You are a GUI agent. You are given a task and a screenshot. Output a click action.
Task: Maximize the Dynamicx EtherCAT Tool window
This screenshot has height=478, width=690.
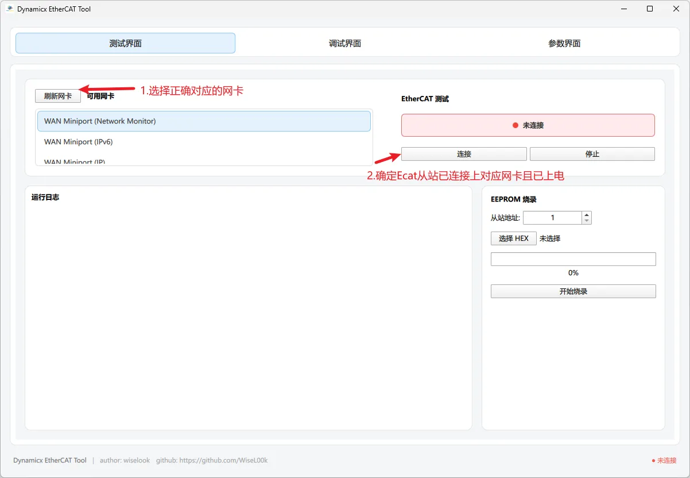point(650,9)
